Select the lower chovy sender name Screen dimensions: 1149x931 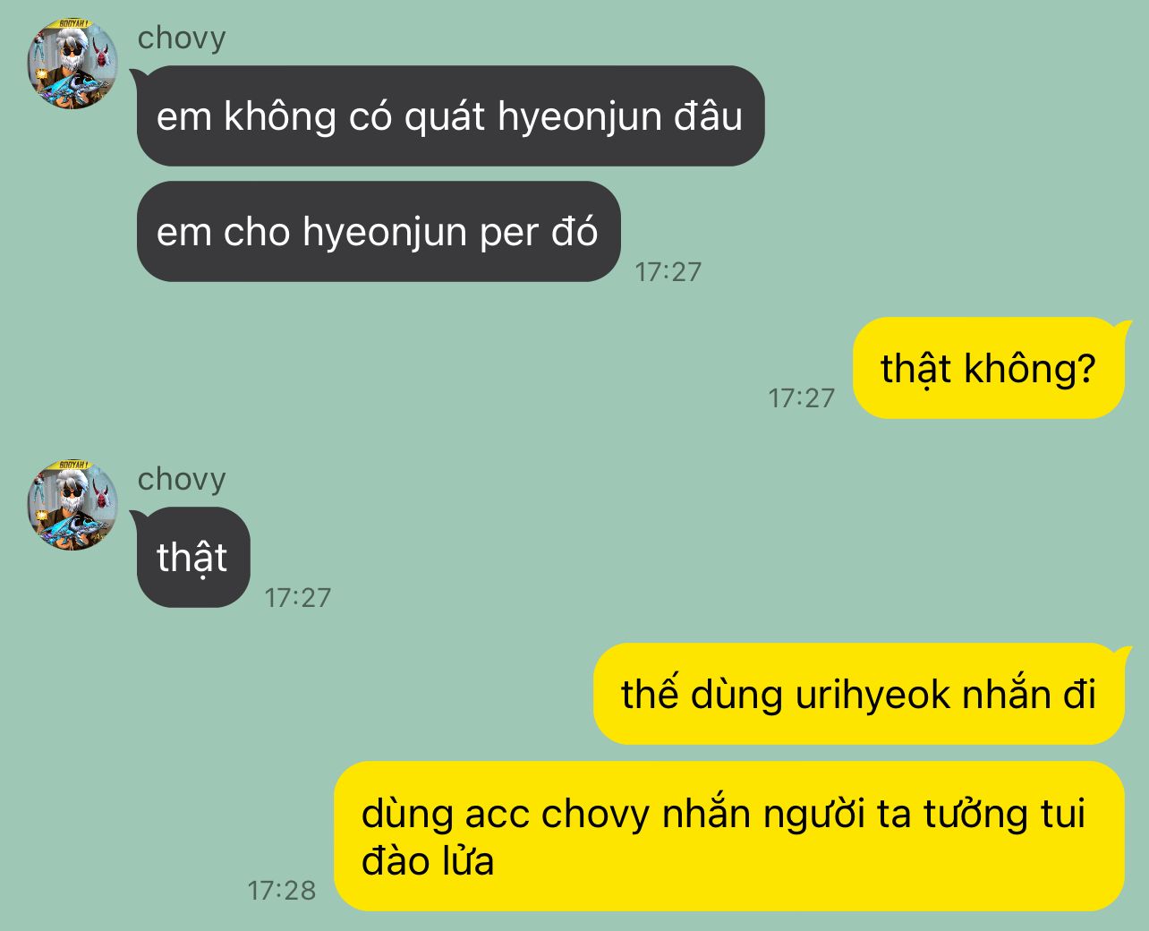pyautogui.click(x=182, y=479)
